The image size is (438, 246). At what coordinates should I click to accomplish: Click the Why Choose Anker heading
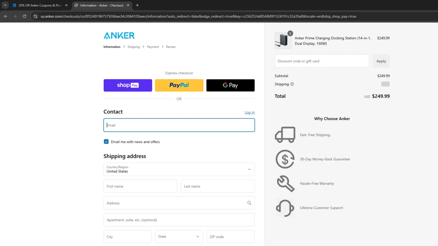(x=332, y=119)
